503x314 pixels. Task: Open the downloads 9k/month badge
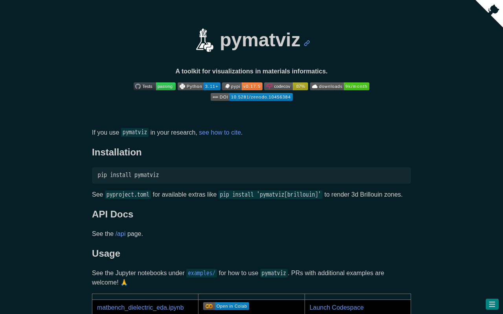coord(340,86)
